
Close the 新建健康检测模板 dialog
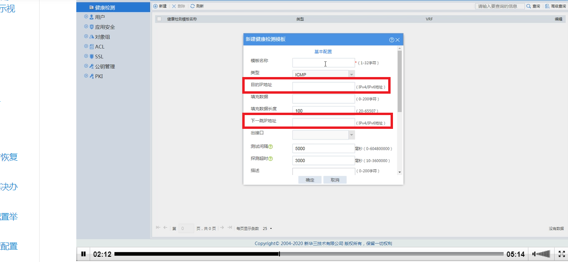tap(398, 40)
